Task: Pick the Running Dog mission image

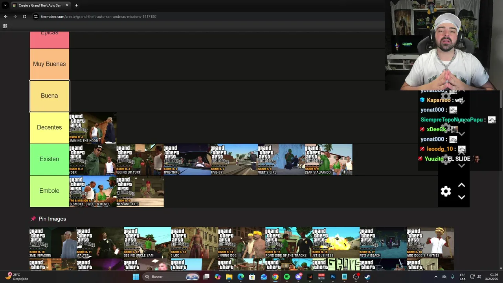Action: [x=242, y=243]
